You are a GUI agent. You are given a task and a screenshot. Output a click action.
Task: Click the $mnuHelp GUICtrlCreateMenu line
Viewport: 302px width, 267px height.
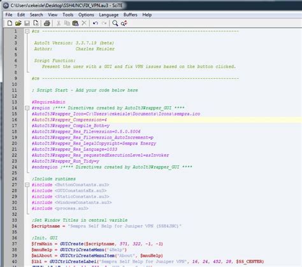coord(79,250)
